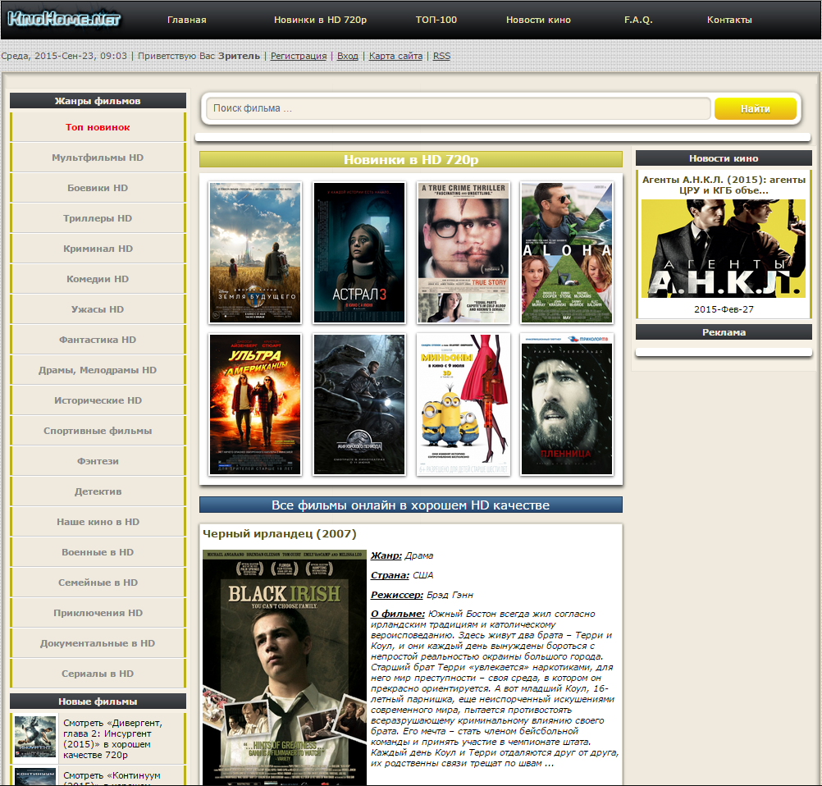
Task: Open Криминал HD category
Action: pyautogui.click(x=98, y=249)
